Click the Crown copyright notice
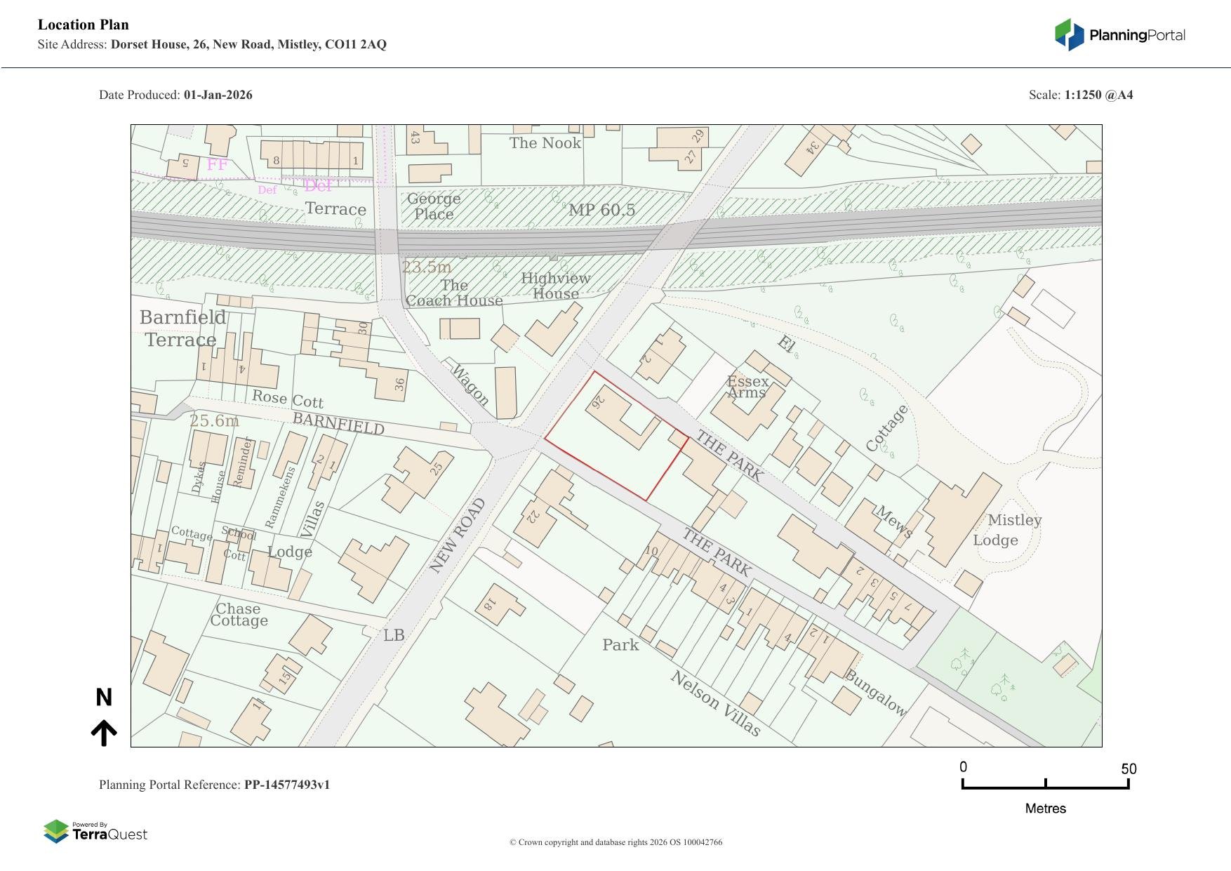The height and width of the screenshot is (871, 1231). (615, 842)
